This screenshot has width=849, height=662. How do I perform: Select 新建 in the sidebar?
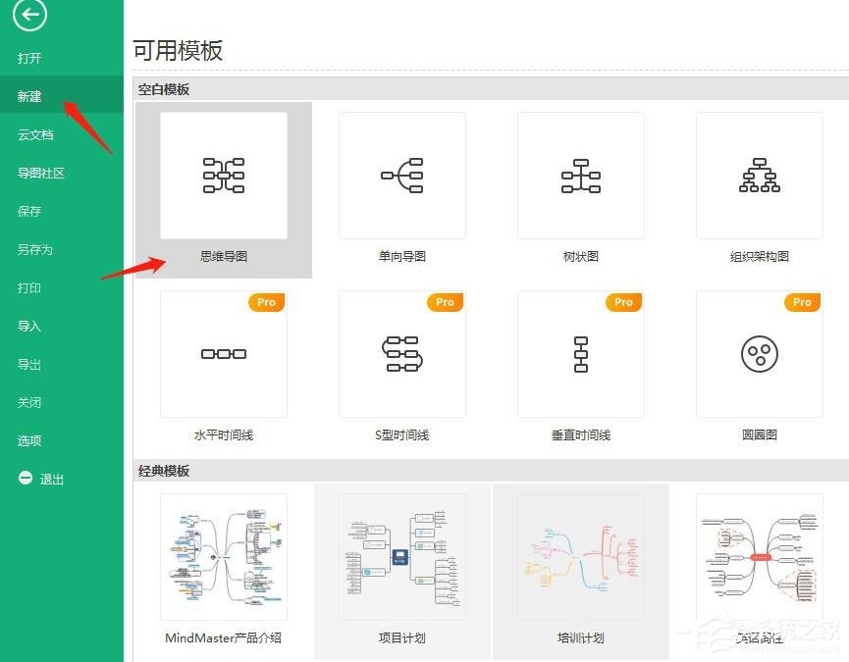tap(28, 96)
